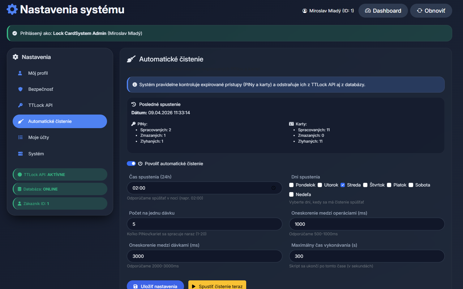This screenshot has width=463, height=289.
Task: Disable the automatic cleaning toggle switch
Action: click(x=131, y=164)
